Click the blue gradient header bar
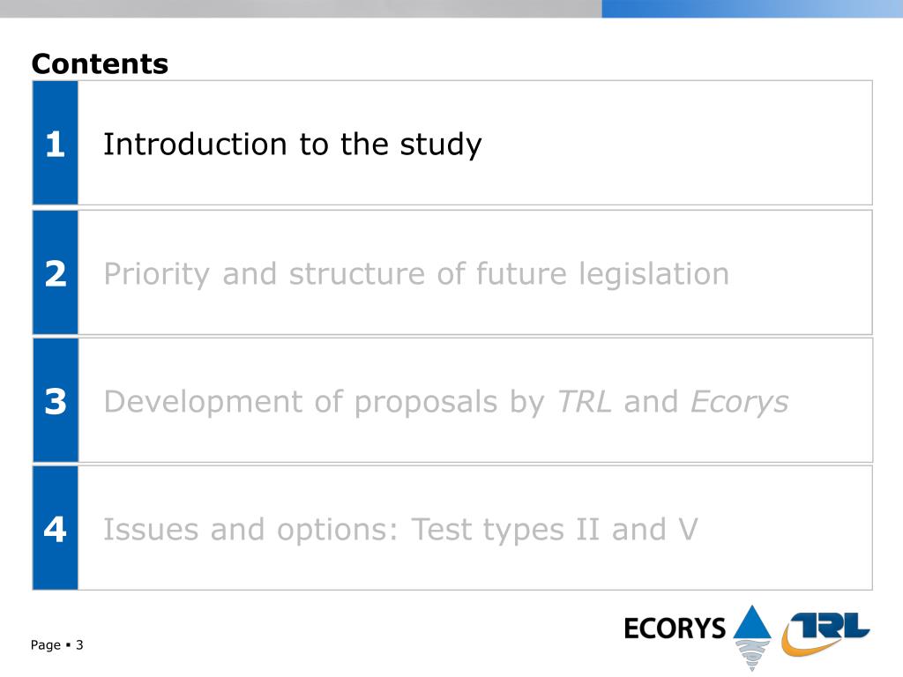This screenshot has width=903, height=677. [x=752, y=9]
